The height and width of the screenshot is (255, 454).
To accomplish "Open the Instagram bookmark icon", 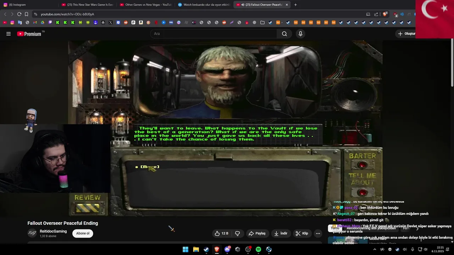I will click(x=12, y=22).
